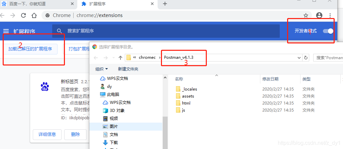The image size is (343, 149).
Task: Create a new folder in the dialog
Action: coord(128,69)
